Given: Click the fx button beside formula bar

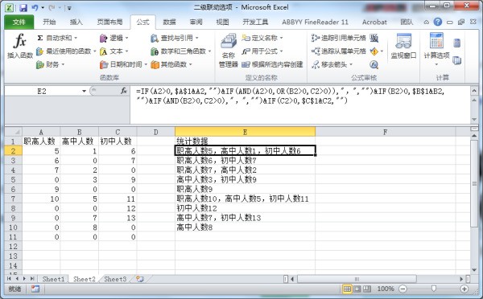Looking at the screenshot, I should 124,91.
